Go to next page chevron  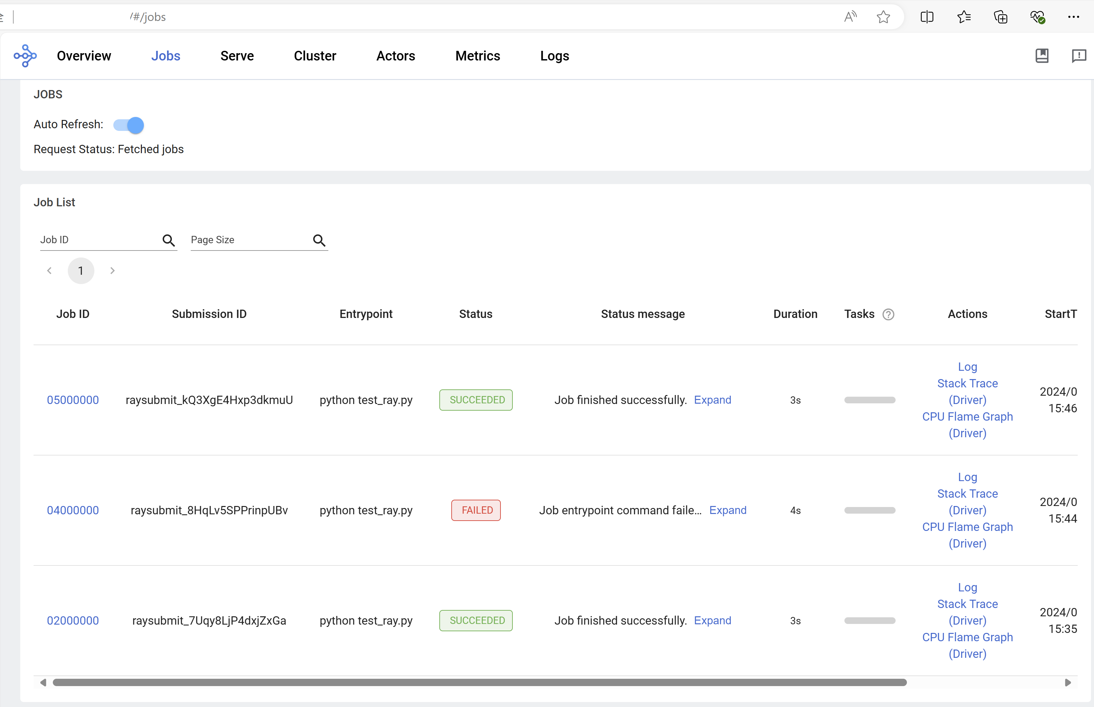[x=112, y=271]
